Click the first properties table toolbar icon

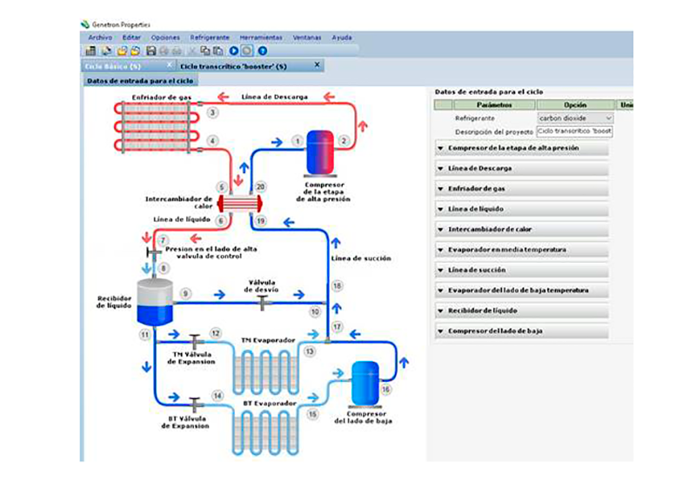92,51
